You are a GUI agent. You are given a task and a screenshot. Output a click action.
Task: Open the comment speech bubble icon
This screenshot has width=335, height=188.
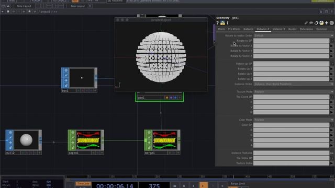[x=311, y=23]
